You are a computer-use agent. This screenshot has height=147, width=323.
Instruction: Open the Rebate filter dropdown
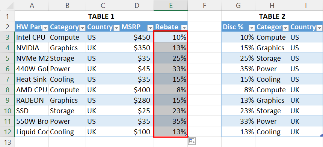[x=184, y=28]
